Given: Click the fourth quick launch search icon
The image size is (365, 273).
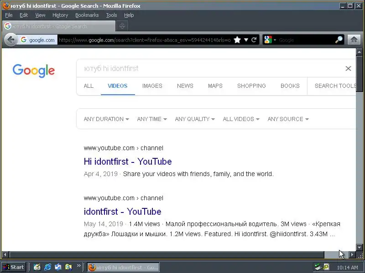Looking at the screenshot, I should pyautogui.click(x=68, y=267).
